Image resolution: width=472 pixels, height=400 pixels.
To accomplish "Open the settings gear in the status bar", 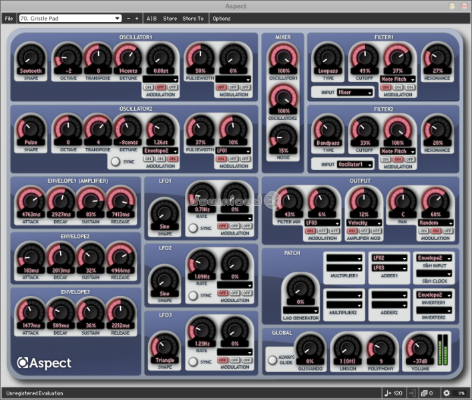I will pyautogui.click(x=447, y=393).
